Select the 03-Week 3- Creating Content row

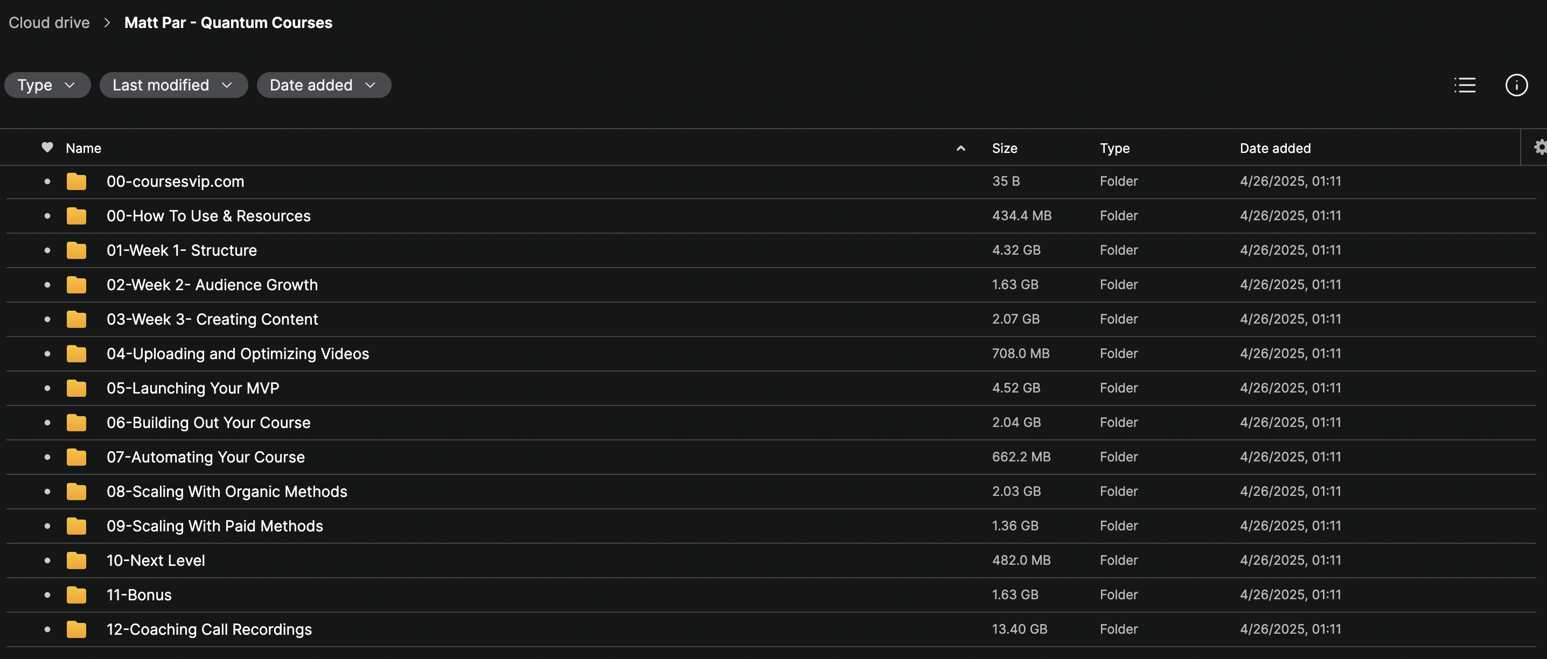771,319
